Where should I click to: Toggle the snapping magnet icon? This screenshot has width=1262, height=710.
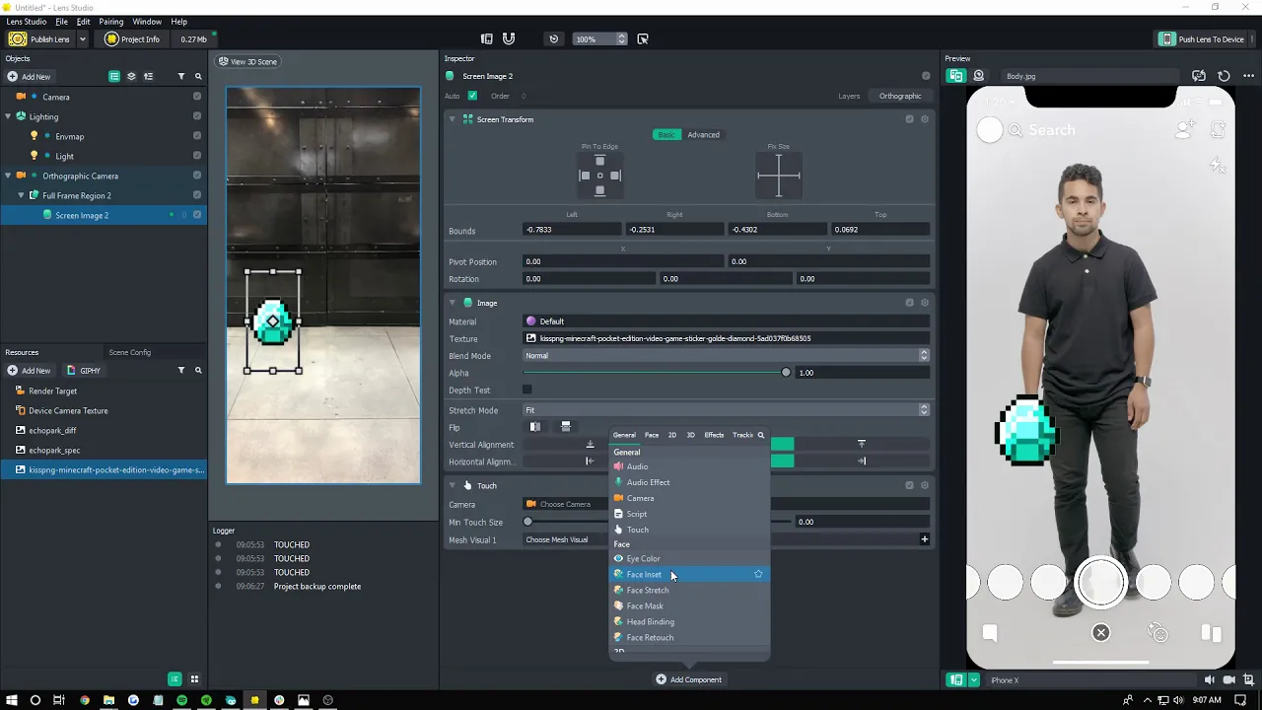(x=509, y=39)
